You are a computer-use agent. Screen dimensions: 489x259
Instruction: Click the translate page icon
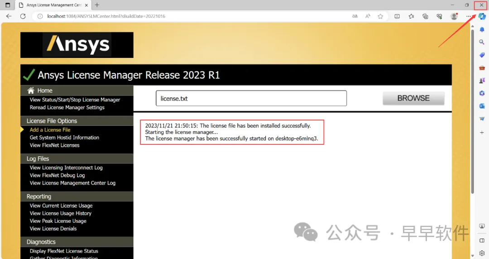click(355, 16)
